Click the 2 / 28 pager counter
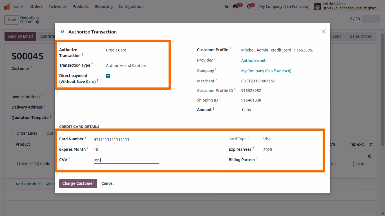Image resolution: width=385 pixels, height=216 pixels. point(355,19)
